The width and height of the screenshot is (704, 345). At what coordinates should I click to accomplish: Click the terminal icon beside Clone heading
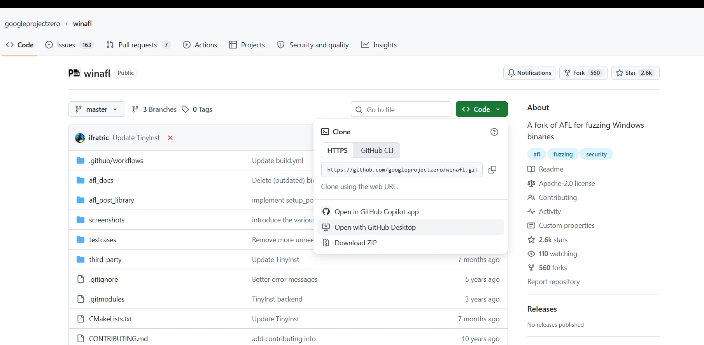point(325,132)
